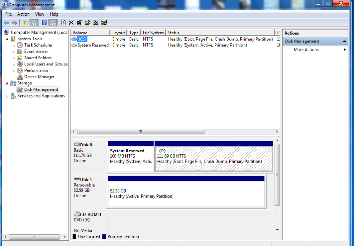
Task: Click the Unallocated black legend swatch
Action: coord(74,236)
